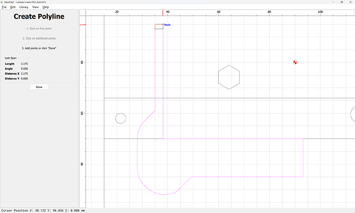The height and width of the screenshot is (213, 355).
Task: Click the 'Click on first point' instruction
Action: tap(39, 28)
